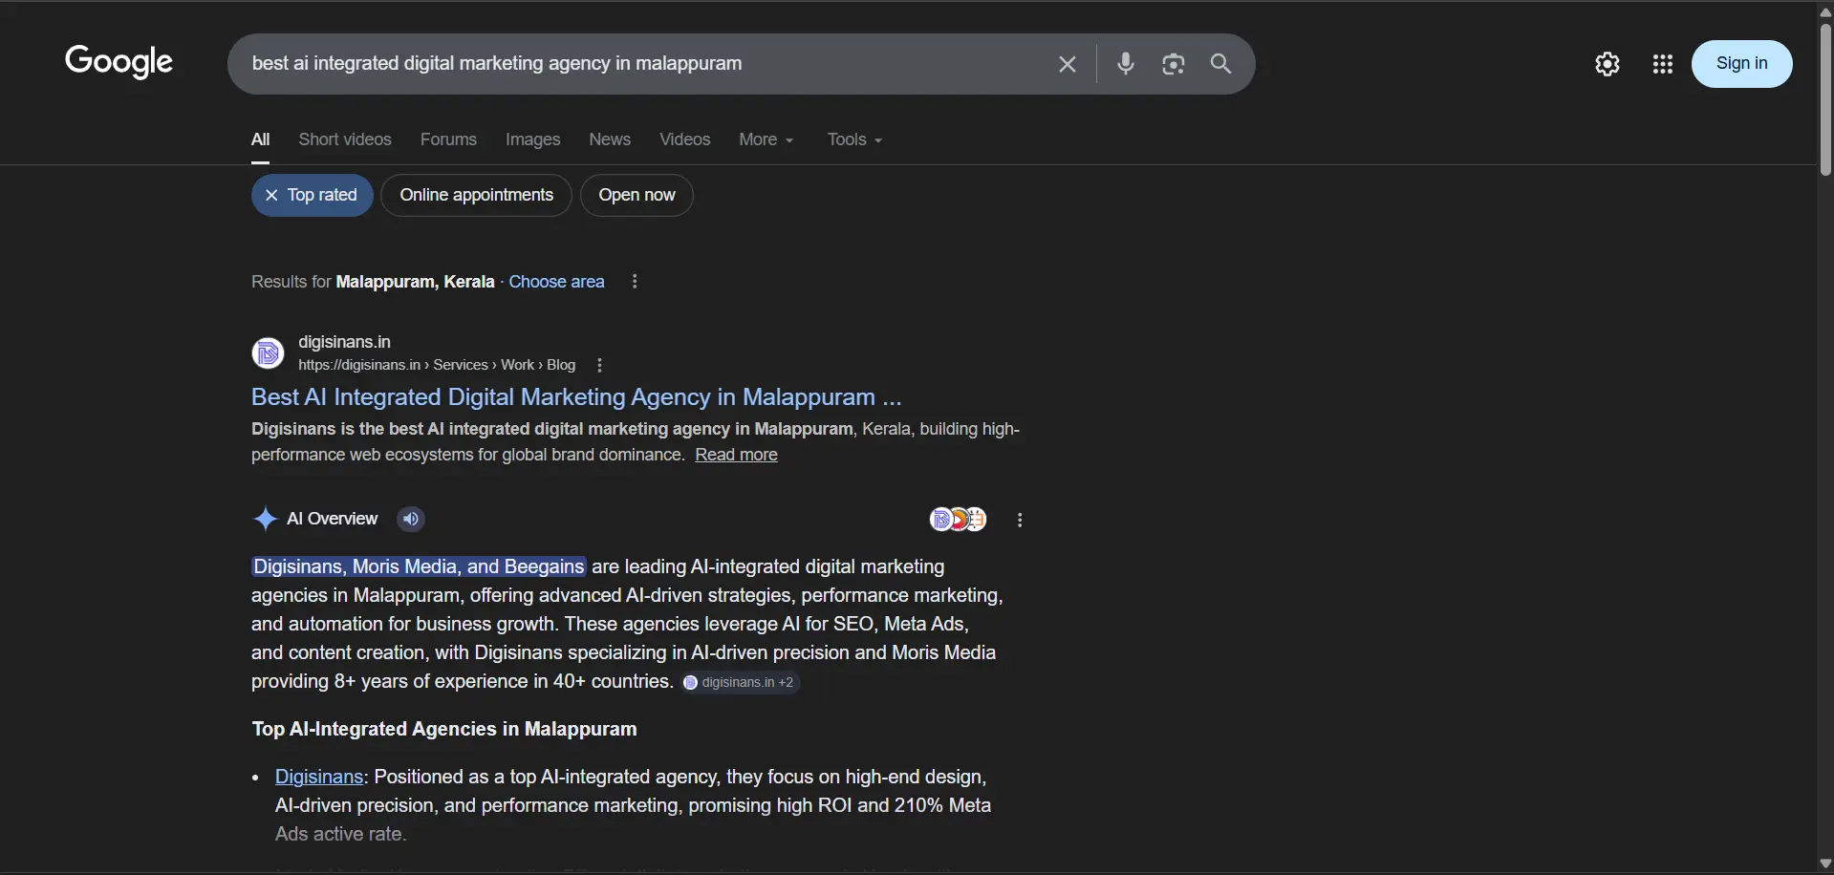This screenshot has height=875, width=1834.
Task: Enable the Online appointments filter
Action: 476,195
